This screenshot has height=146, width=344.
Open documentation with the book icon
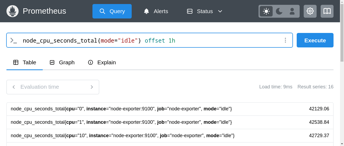pyautogui.click(x=327, y=11)
